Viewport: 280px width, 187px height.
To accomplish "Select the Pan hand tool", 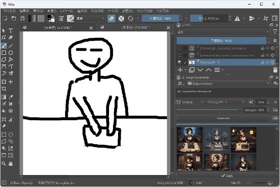I will click(x=10, y=164).
